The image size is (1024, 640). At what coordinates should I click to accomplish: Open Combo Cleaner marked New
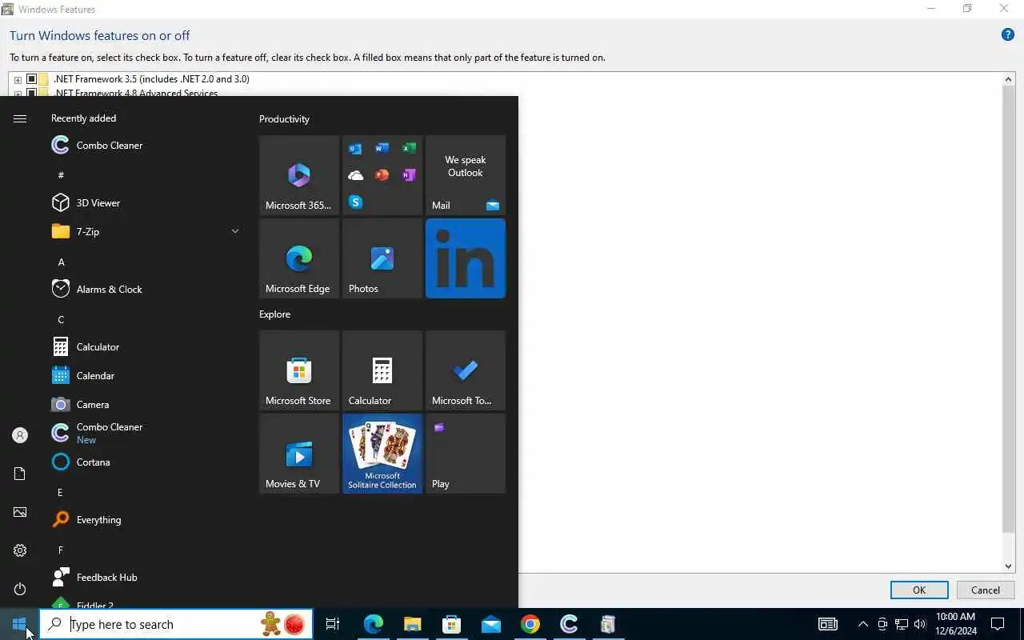pos(144,433)
